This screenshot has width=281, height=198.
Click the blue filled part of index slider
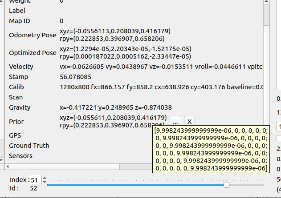pyautogui.click(x=134, y=185)
